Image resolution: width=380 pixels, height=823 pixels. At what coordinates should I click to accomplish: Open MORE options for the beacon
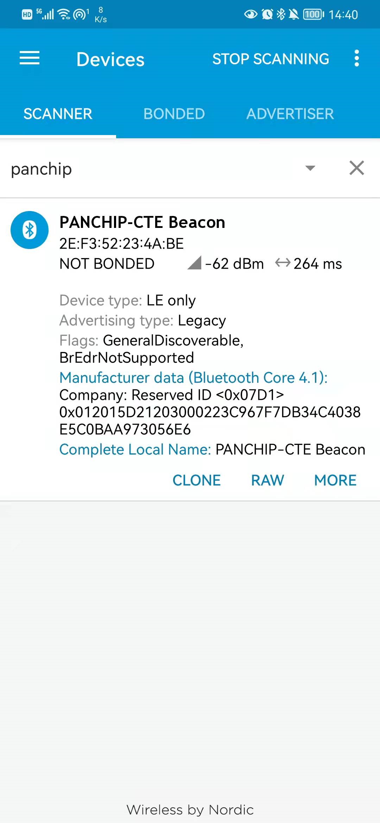pyautogui.click(x=335, y=480)
